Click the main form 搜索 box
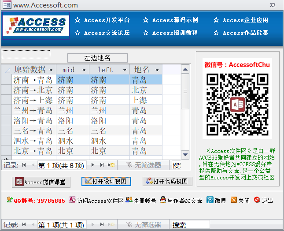Image resolution: width=284 pixels, height=231 pixels. [x=191, y=225]
